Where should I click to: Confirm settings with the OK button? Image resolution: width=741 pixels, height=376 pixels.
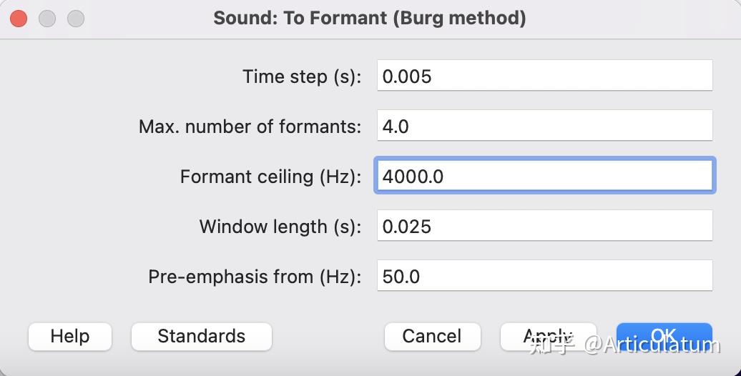[664, 335]
